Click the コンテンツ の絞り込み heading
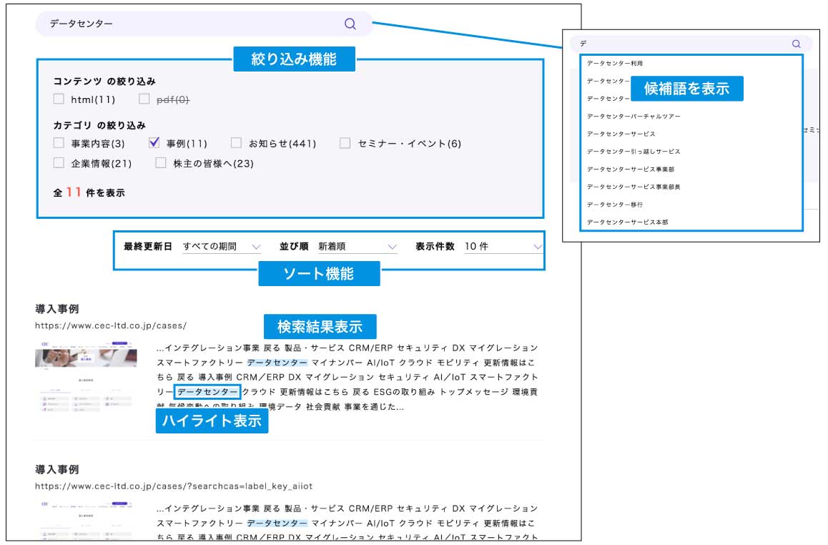828x545 pixels. tap(104, 82)
